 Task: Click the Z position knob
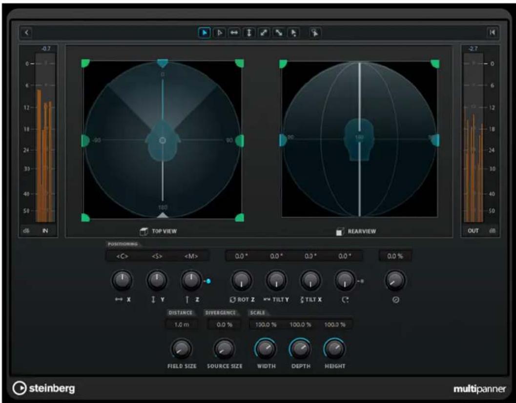(191, 281)
